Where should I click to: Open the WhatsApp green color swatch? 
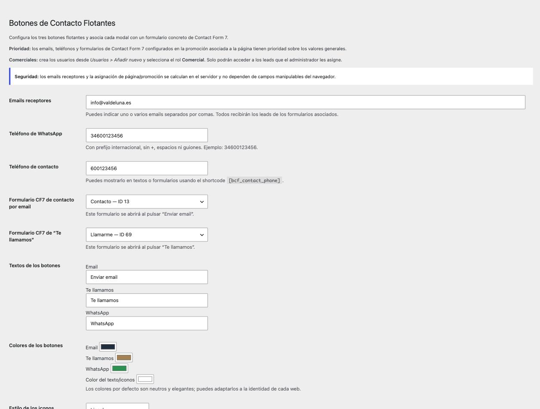(119, 368)
